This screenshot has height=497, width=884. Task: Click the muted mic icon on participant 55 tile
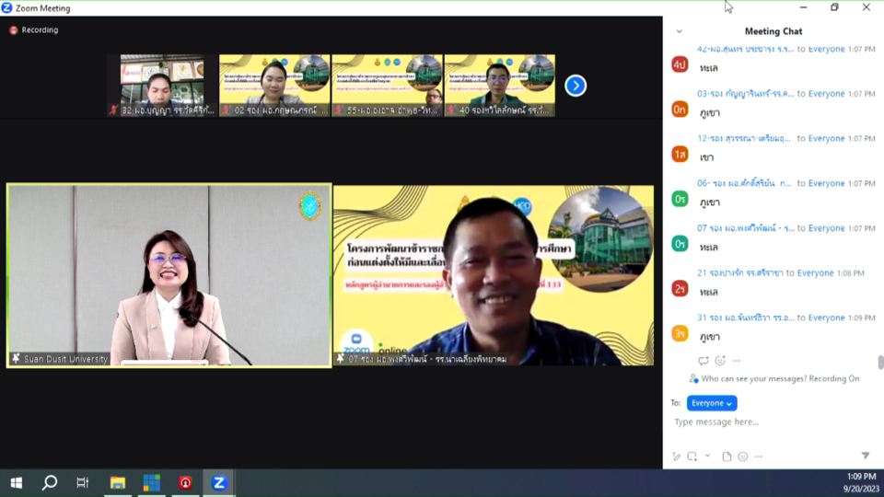[339, 110]
